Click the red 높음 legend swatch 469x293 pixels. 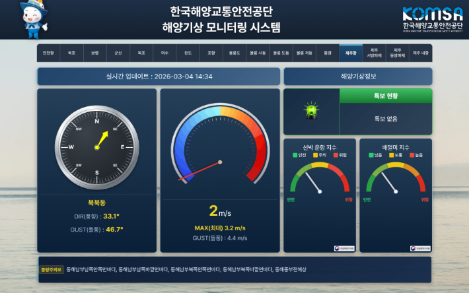412,155
